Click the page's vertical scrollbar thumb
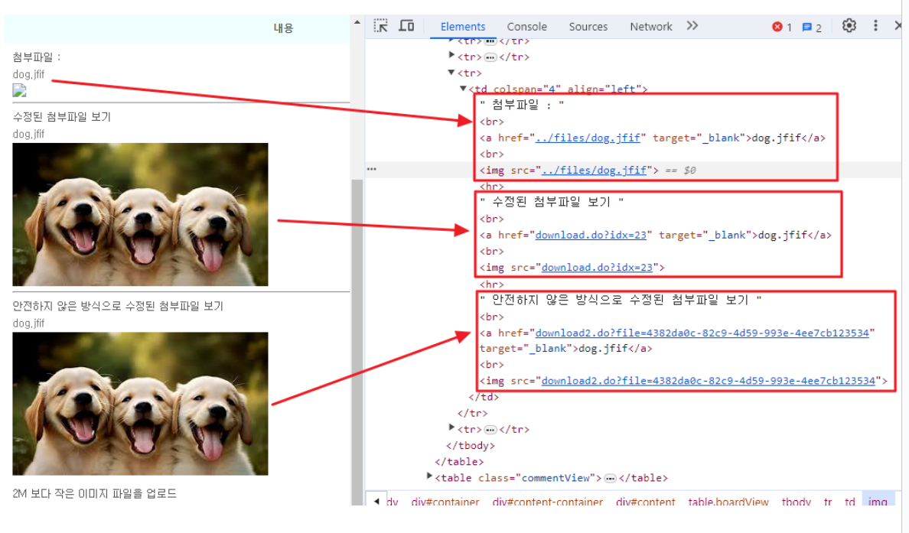Viewport: 909px width, 533px height. 357,342
